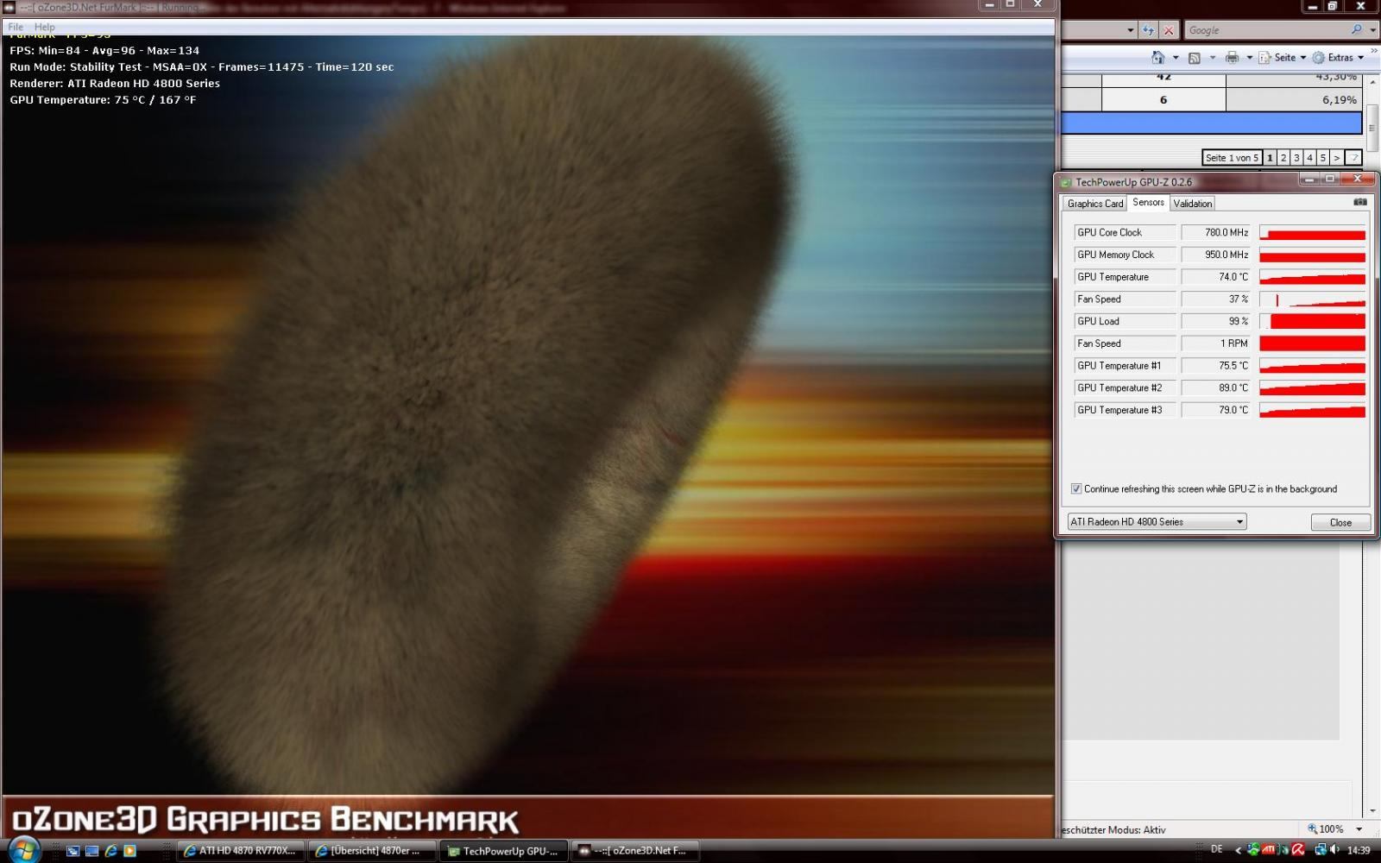Click the GPU Memory Clock value 950.0 MHz
This screenshot has height=863, width=1381.
coord(1217,255)
